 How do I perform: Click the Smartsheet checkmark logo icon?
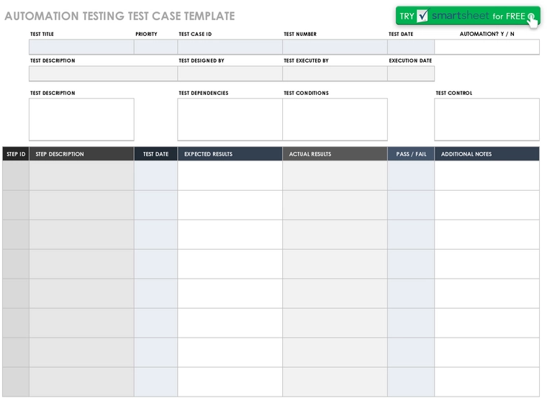(x=422, y=16)
